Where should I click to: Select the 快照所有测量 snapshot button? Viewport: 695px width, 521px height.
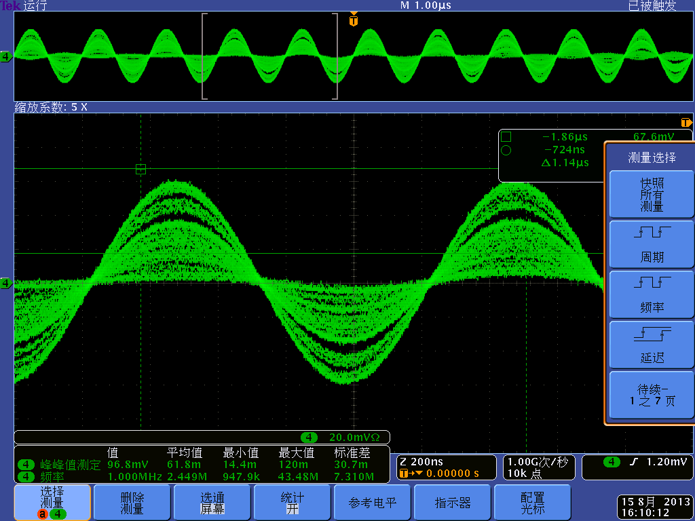652,194
